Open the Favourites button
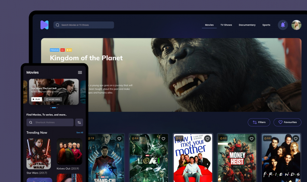The width and height of the screenshot is (307, 182). [x=287, y=122]
